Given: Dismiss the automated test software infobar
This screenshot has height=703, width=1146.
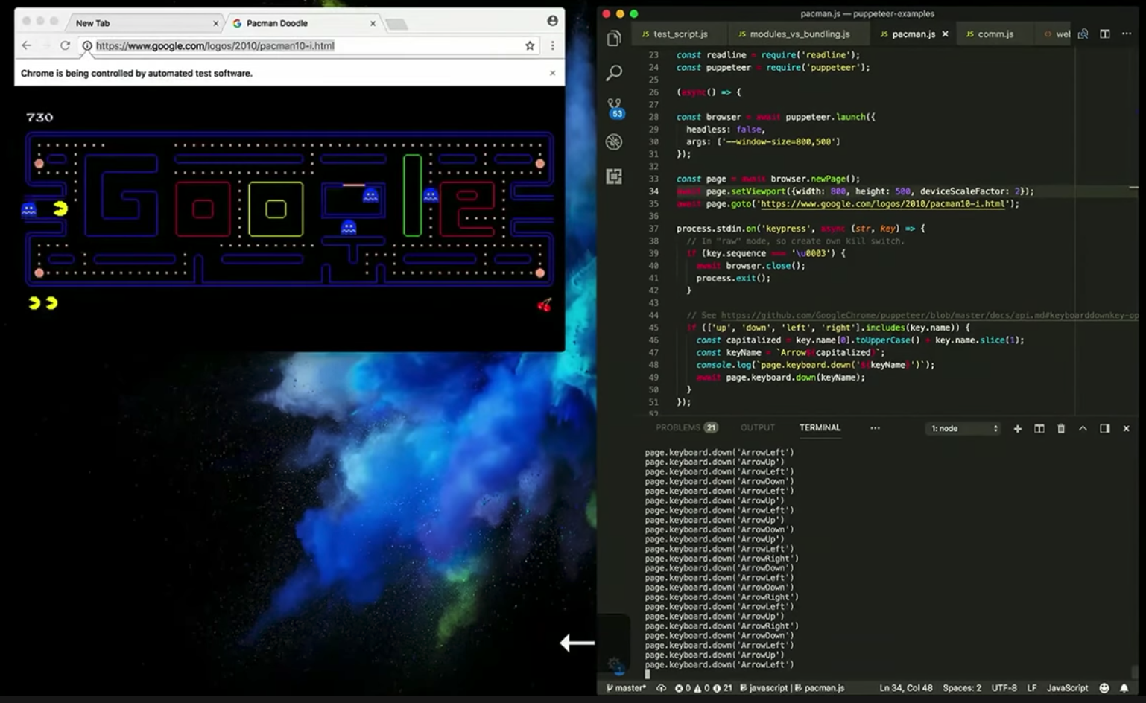Looking at the screenshot, I should click(552, 73).
